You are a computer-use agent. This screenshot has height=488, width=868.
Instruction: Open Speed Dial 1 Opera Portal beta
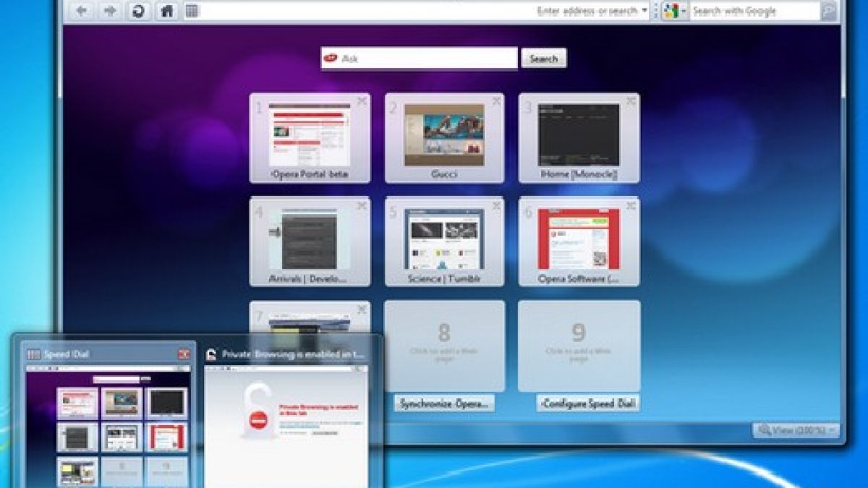click(x=310, y=137)
